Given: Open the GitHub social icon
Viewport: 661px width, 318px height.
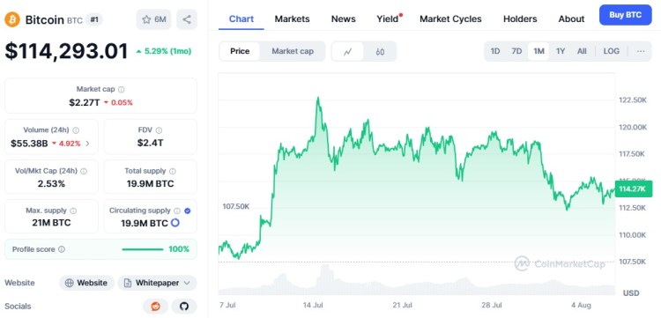Looking at the screenshot, I should [184, 307].
